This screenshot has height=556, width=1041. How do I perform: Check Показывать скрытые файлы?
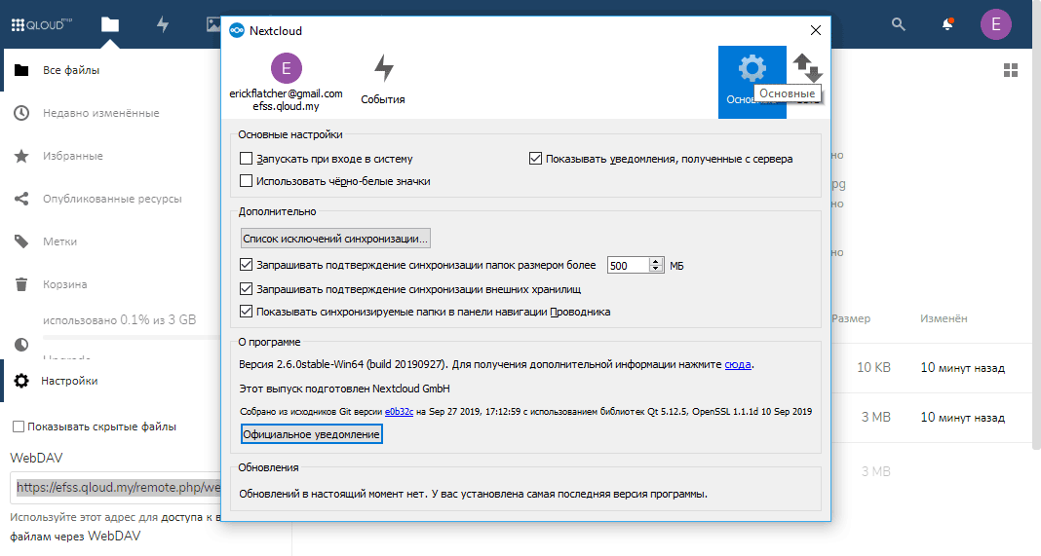click(19, 426)
